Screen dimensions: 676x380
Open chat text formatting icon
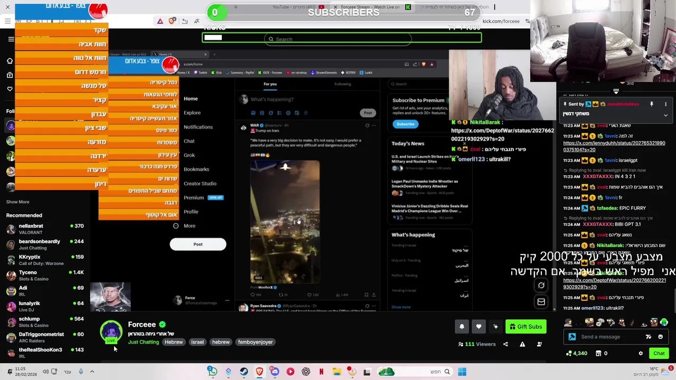tap(649, 337)
